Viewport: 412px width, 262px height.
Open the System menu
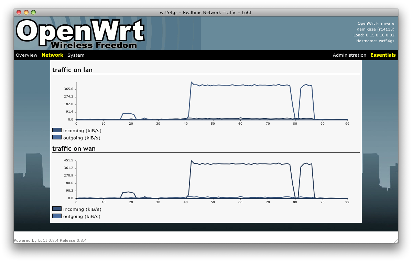[76, 55]
